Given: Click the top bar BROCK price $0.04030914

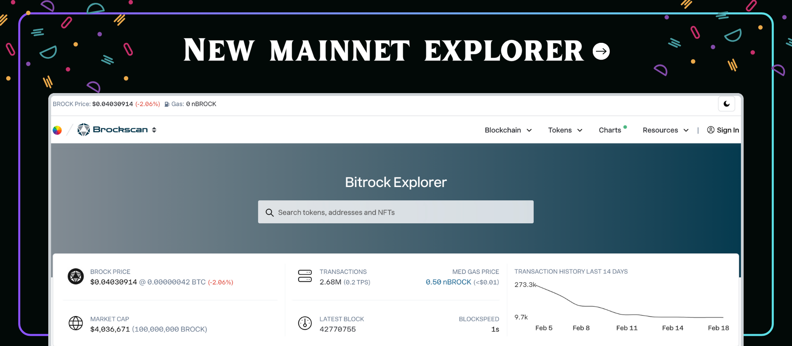Looking at the screenshot, I should [x=113, y=104].
